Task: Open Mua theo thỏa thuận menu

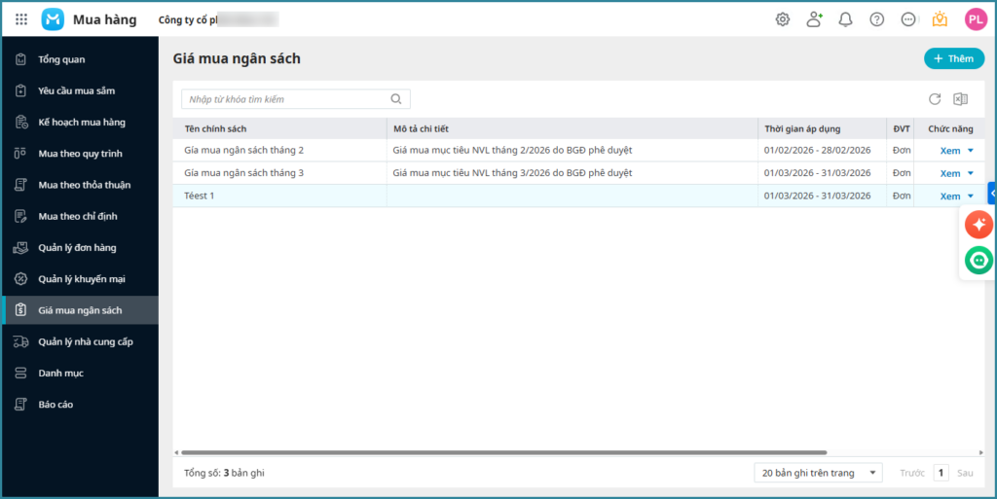Action: coord(80,185)
